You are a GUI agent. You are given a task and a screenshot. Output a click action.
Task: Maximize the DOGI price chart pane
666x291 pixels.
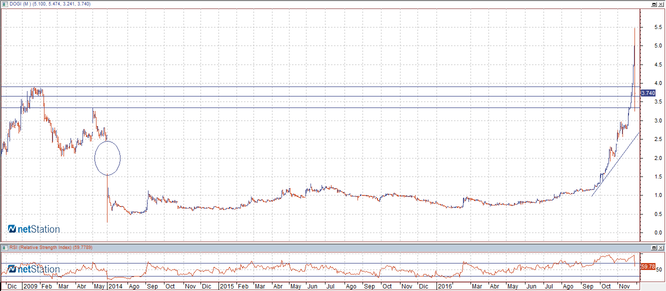tap(653, 4)
